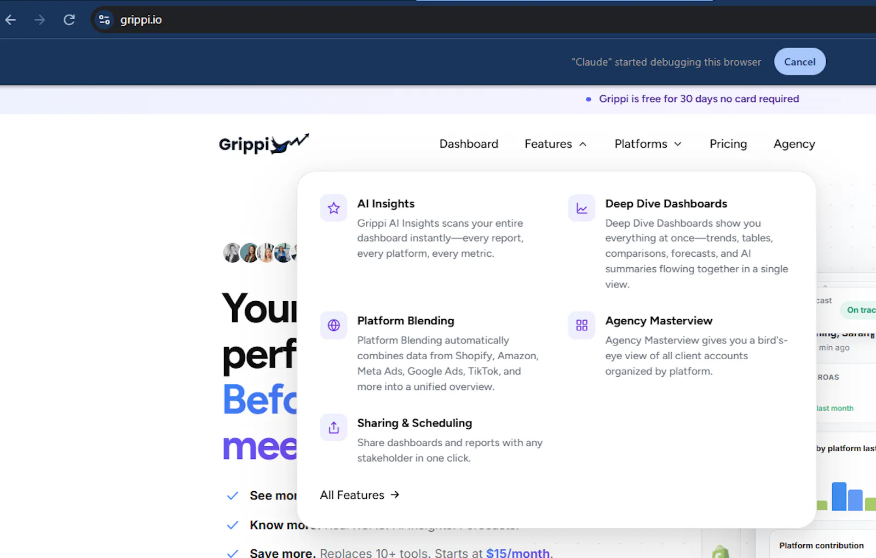Open the Agency nav item
This screenshot has height=558, width=876.
tap(794, 144)
